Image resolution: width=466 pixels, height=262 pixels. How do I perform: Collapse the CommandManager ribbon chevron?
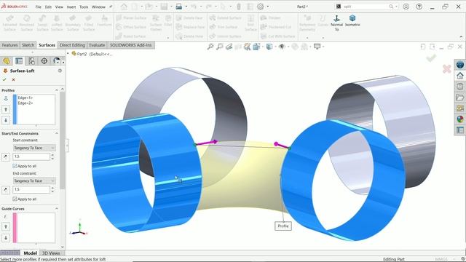pyautogui.click(x=461, y=37)
